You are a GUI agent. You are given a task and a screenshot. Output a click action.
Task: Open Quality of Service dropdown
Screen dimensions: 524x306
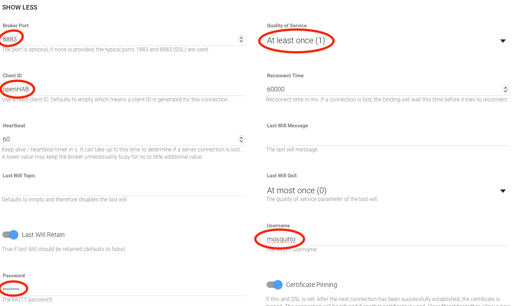coord(383,40)
